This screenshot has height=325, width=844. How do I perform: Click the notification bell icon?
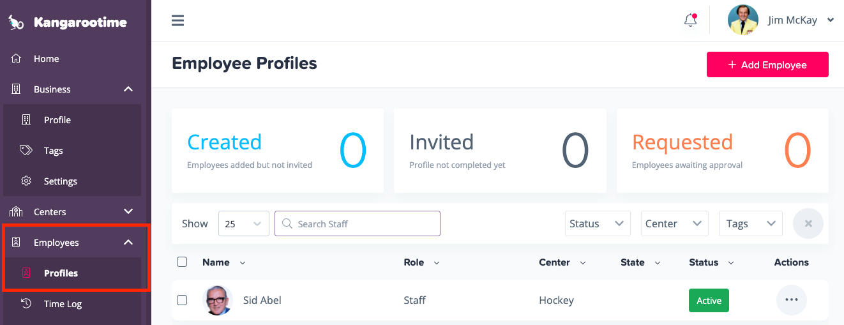(690, 20)
